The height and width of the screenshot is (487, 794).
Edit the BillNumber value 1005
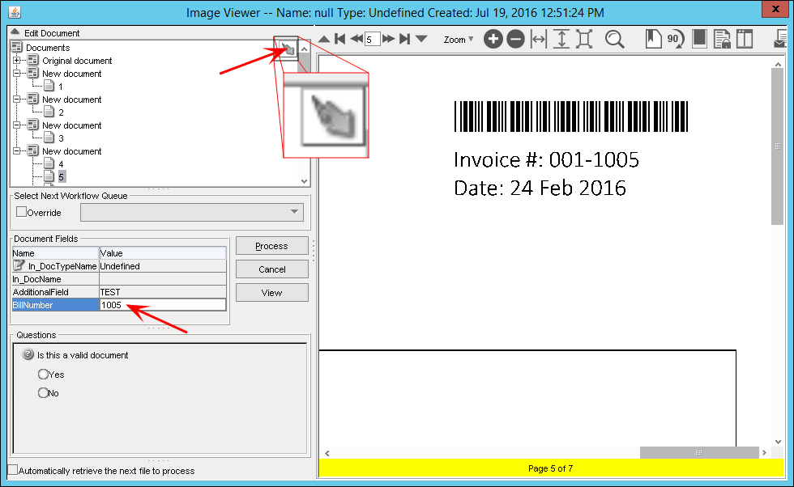pyautogui.click(x=163, y=304)
